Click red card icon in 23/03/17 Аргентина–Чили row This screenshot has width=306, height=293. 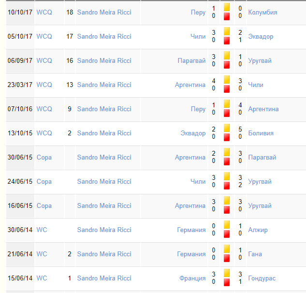tap(227, 89)
